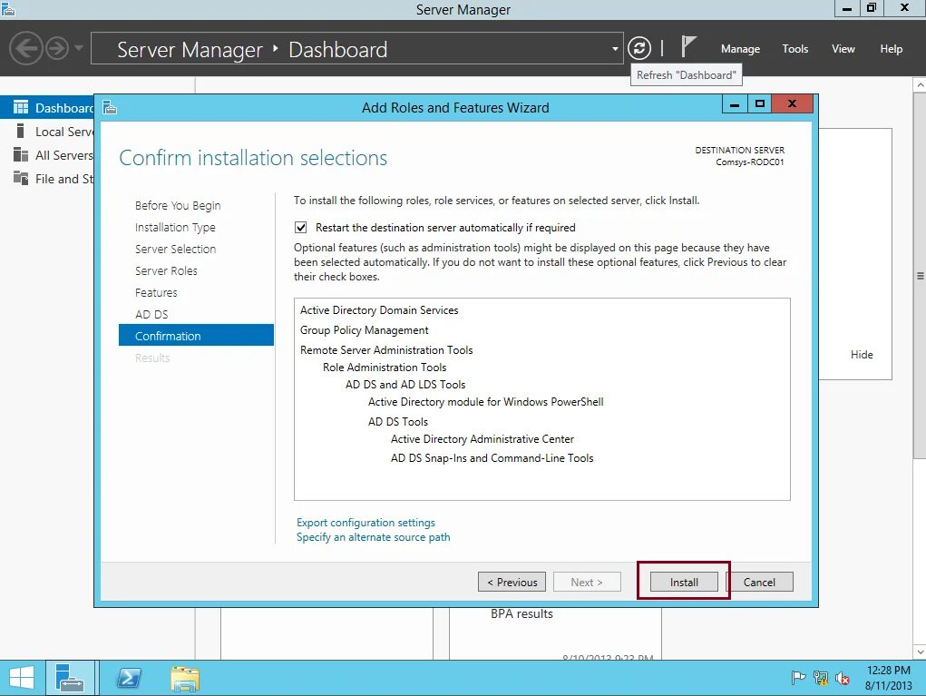Click the Install button
Viewport: 926px width, 696px height.
(684, 582)
